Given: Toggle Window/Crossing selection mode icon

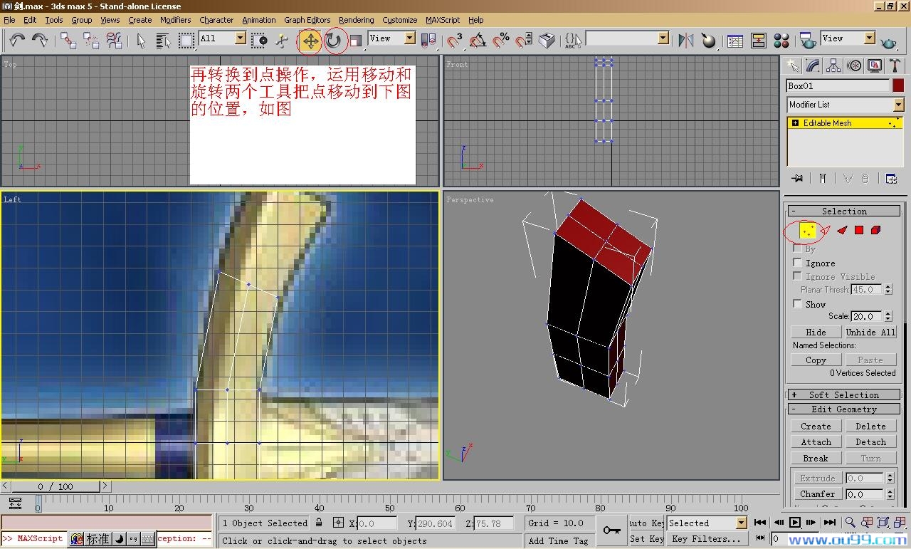Looking at the screenshot, I should pyautogui.click(x=259, y=41).
